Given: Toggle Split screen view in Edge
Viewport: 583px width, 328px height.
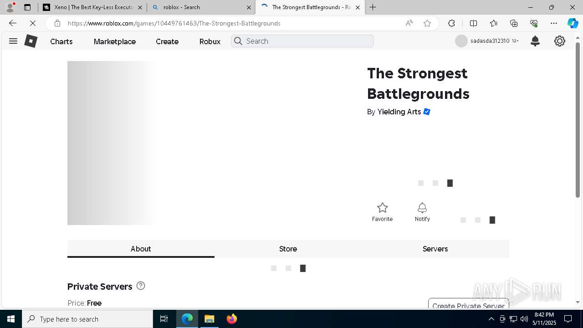Looking at the screenshot, I should tap(473, 23).
